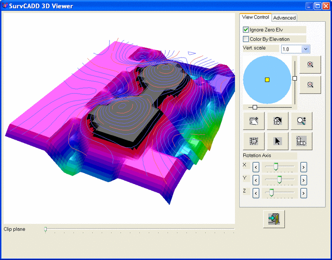Click the yellow square in the blue circle

[x=267, y=80]
